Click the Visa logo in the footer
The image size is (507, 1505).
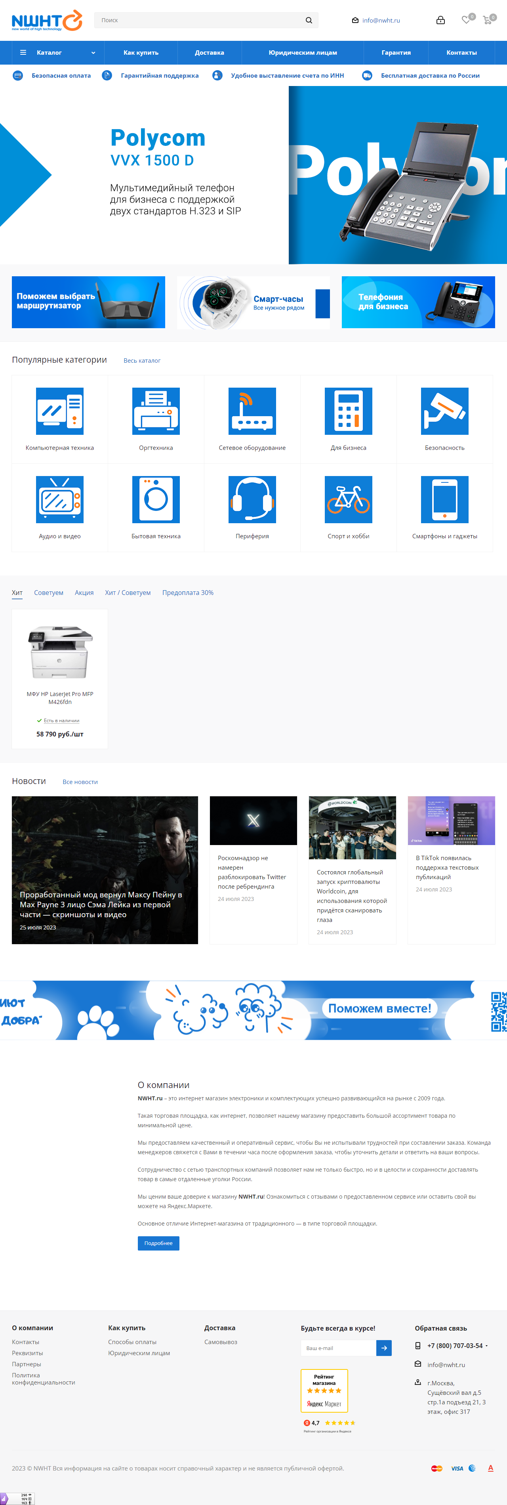click(x=457, y=1468)
